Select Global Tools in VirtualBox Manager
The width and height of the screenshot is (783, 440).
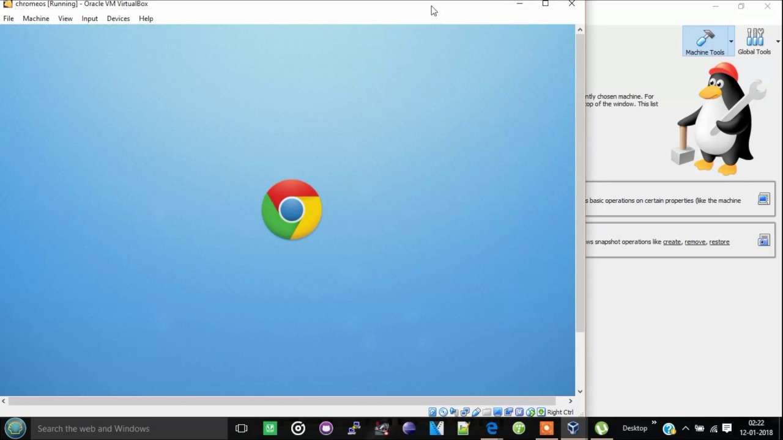(754, 41)
